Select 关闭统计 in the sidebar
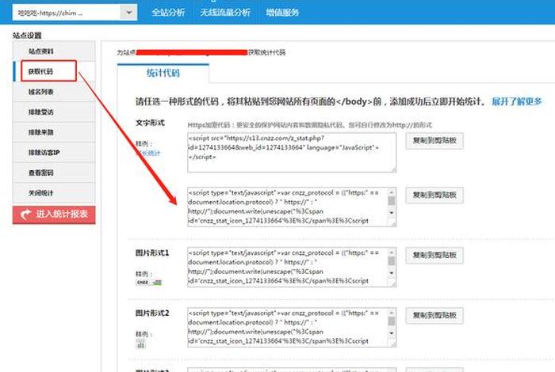The height and width of the screenshot is (372, 555). (x=54, y=193)
